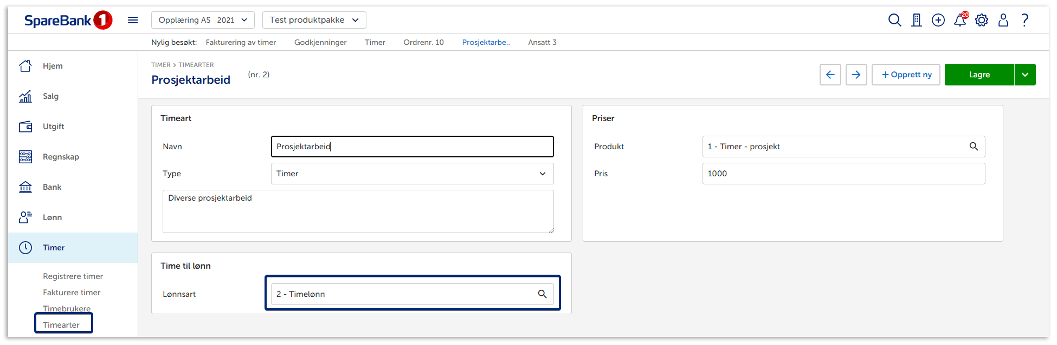Viewport: 1057px width, 345px height.
Task: Select Regnskap in the sidebar menu
Action: click(x=61, y=157)
